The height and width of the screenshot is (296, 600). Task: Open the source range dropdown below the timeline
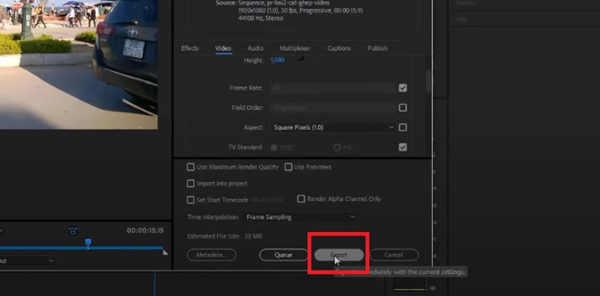coord(28,261)
